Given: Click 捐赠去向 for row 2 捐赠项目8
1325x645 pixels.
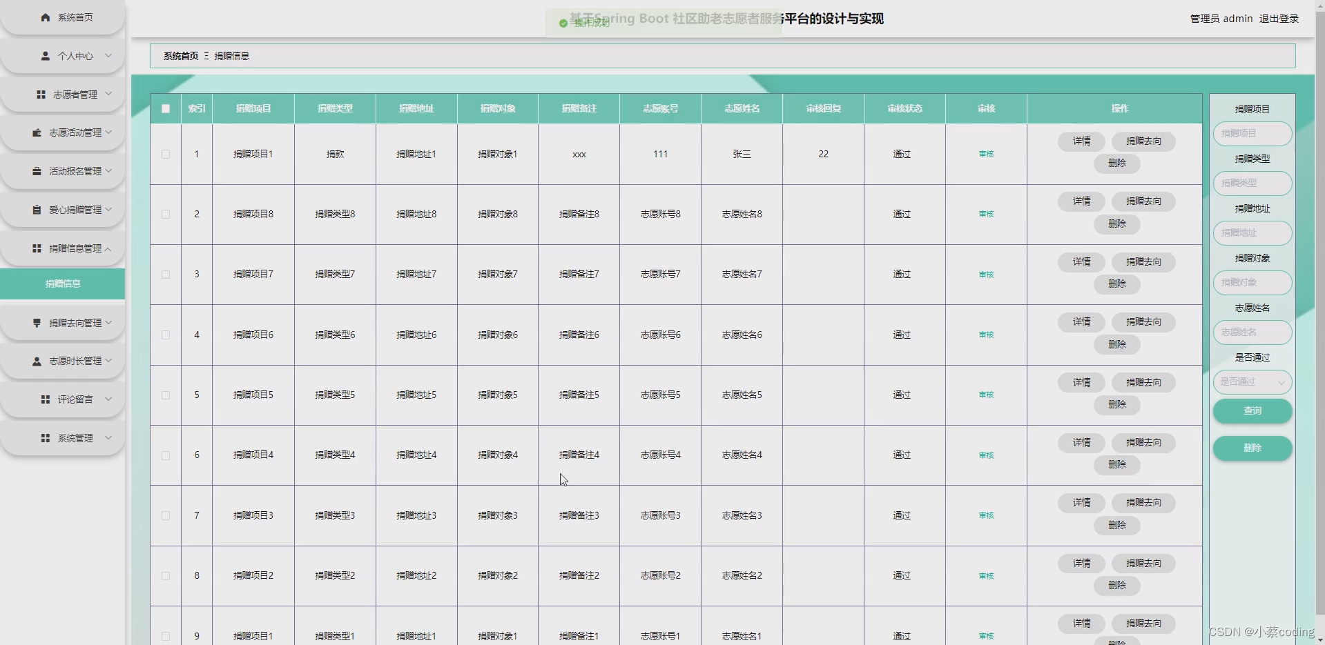Looking at the screenshot, I should click(1143, 201).
